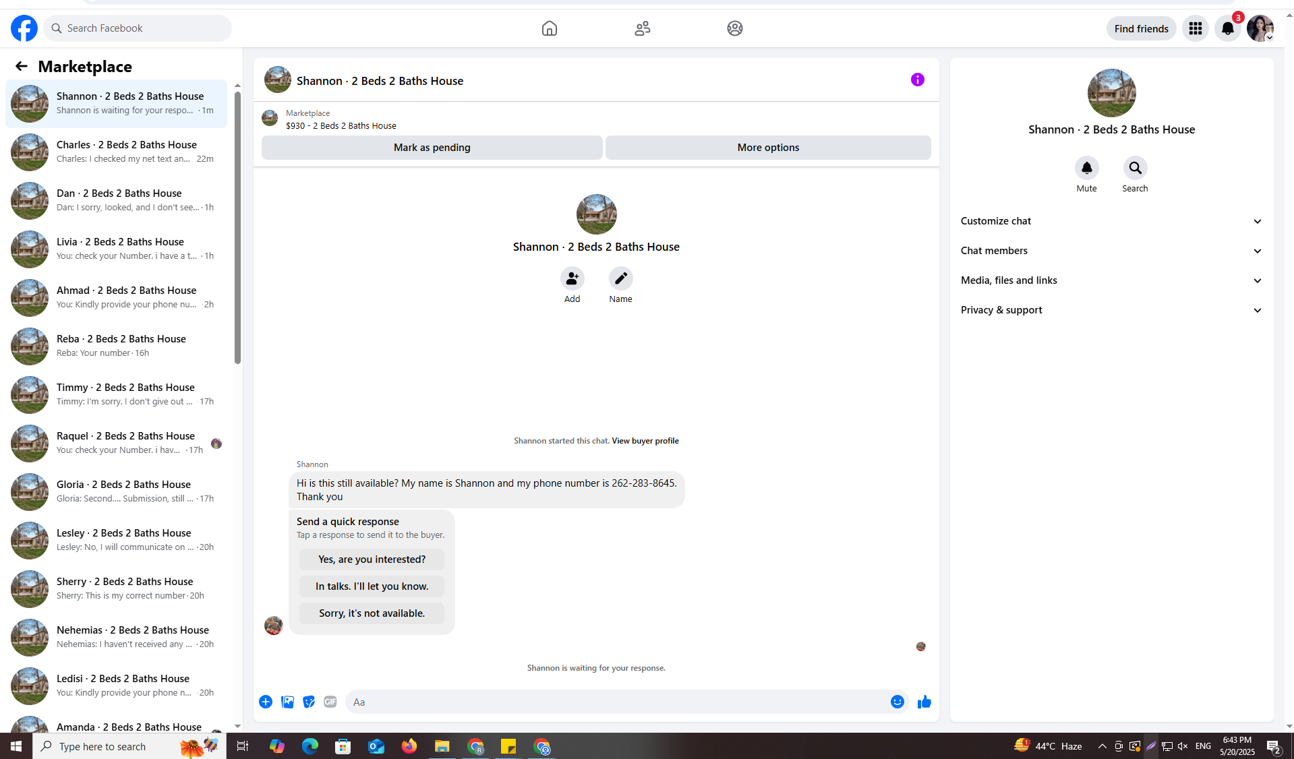Open Microsoft Store from the taskbar
Screen dimensions: 1294x759
coord(343,746)
